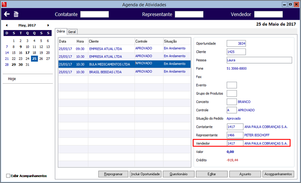Click APROVADO text next to Controle field
301x183 pixels.
246,110
